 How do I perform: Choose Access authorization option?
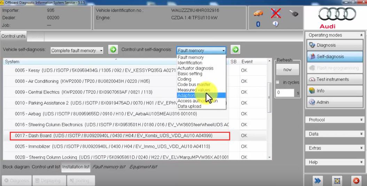click(201, 101)
